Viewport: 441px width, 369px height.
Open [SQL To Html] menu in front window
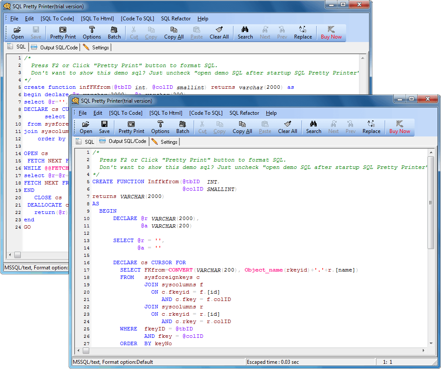166,113
